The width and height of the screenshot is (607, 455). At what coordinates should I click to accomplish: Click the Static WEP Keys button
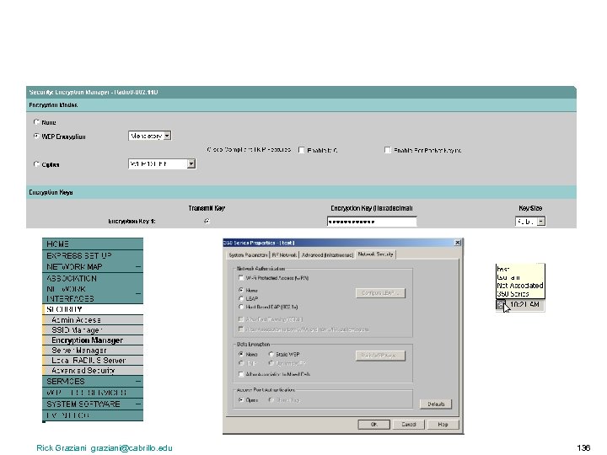click(x=380, y=356)
